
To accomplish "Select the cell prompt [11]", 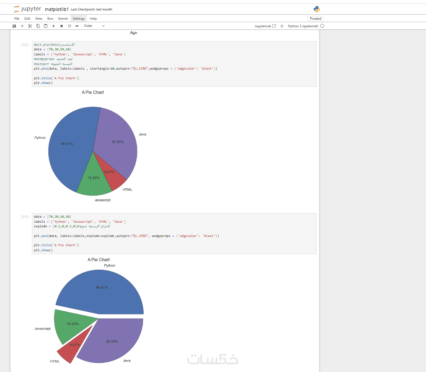I will point(25,44).
